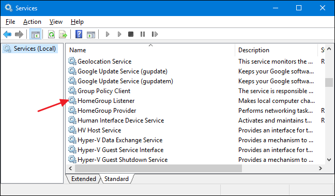Click description 'The service is responsible ...'
This screenshot has width=335, height=196.
(x=276, y=91)
